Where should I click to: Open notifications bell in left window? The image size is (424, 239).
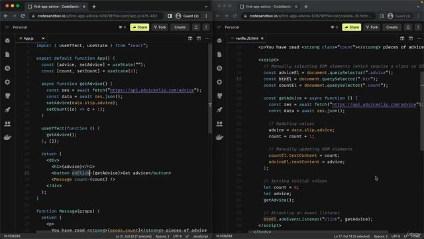tap(196, 27)
